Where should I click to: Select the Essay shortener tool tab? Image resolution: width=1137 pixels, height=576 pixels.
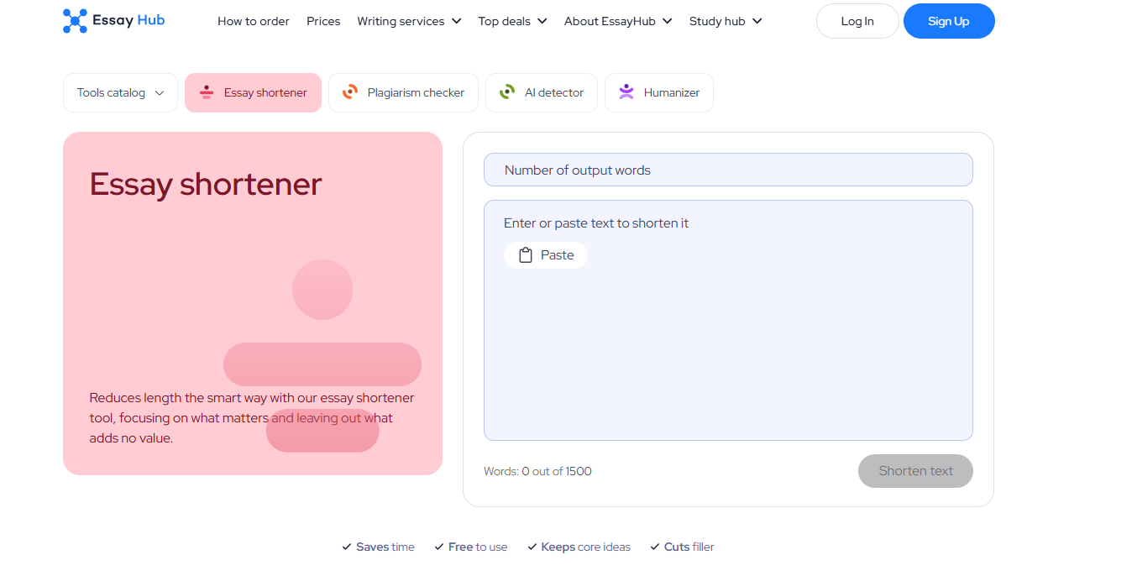tap(253, 92)
